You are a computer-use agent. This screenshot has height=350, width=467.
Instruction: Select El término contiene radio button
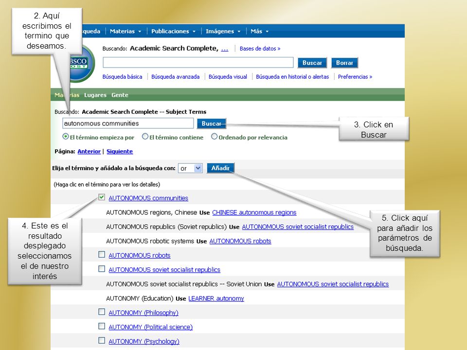[145, 137]
